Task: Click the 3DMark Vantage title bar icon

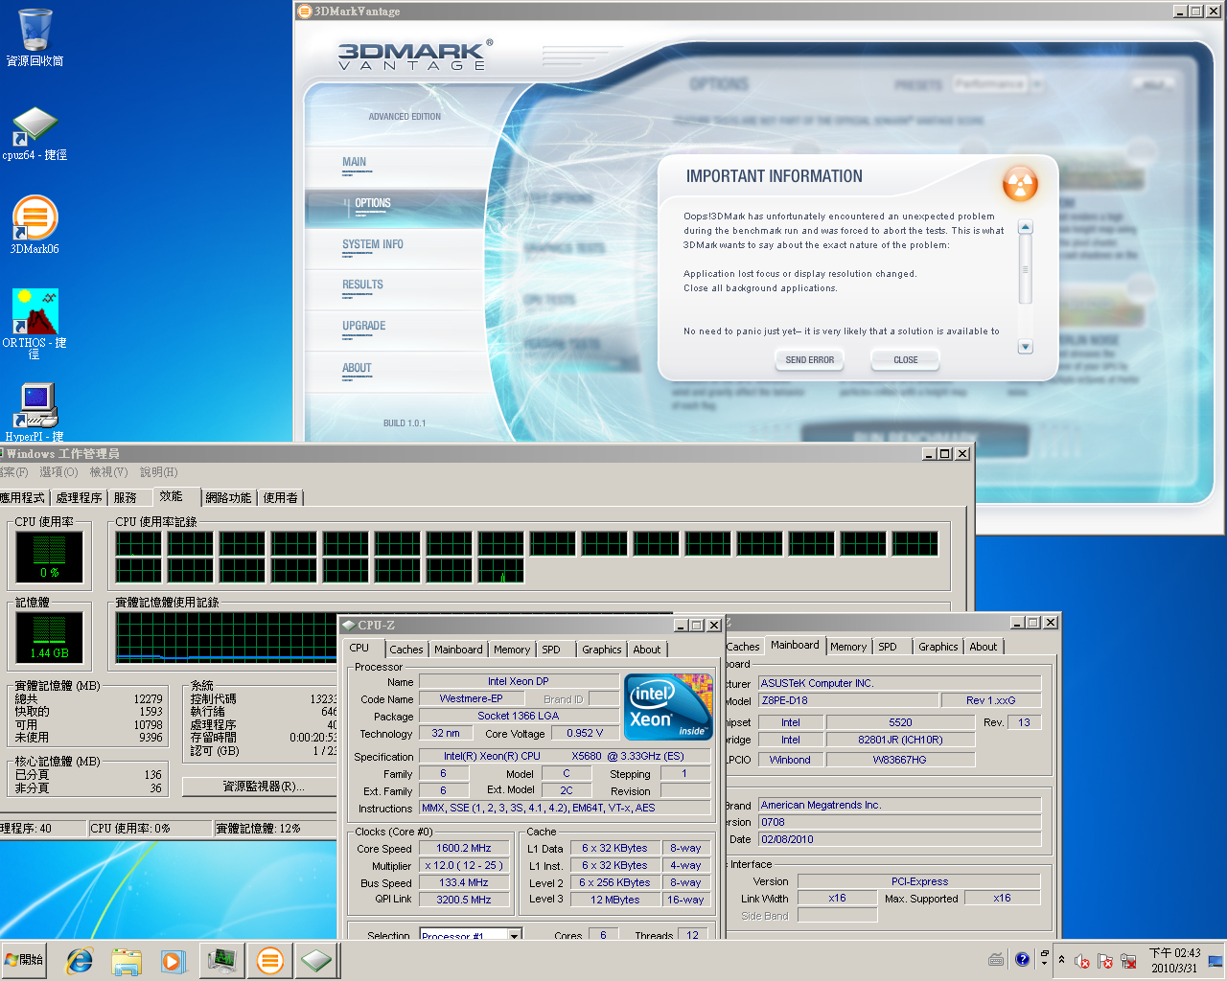Action: point(305,11)
